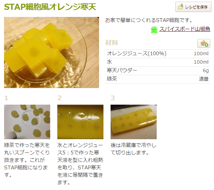Screen dimensions: 214x190
Task: Select the 緑茶 ingredient row
Action: point(158,79)
